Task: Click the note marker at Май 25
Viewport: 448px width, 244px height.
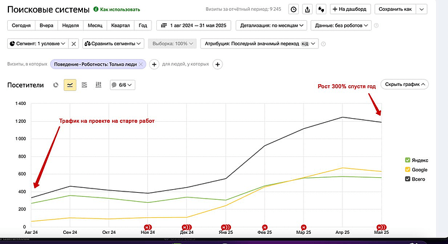Action: 381,227
